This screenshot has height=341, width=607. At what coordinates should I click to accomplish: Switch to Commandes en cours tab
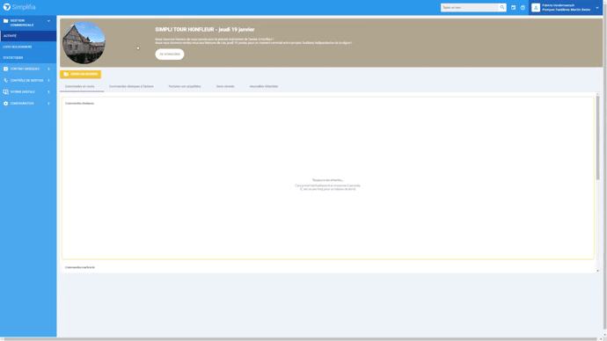click(80, 86)
